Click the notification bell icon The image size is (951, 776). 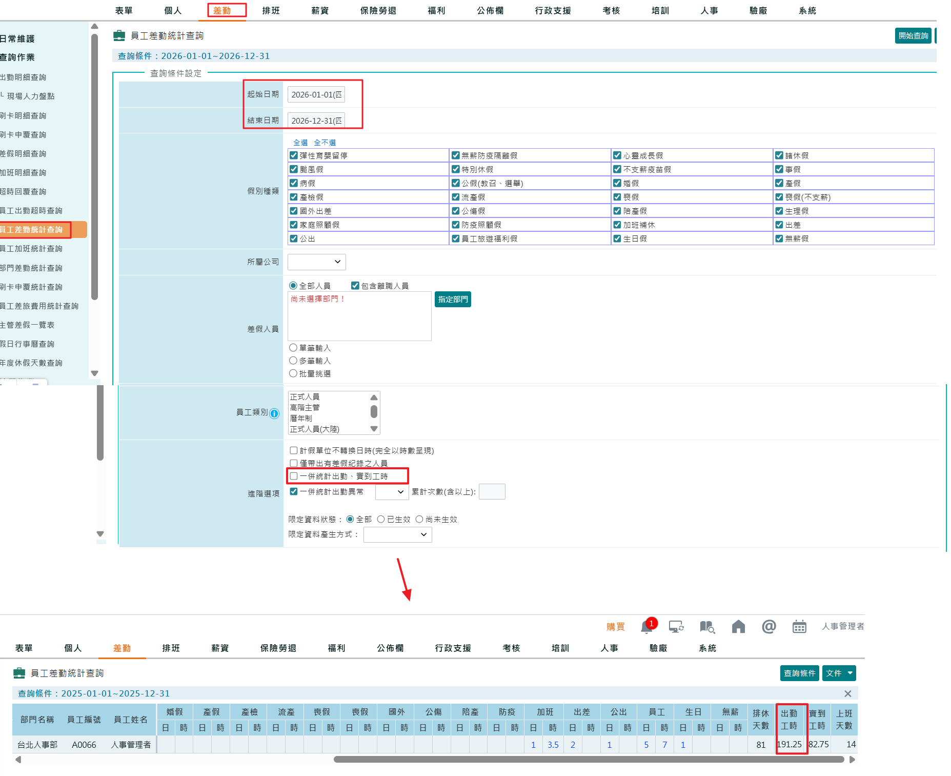point(646,627)
